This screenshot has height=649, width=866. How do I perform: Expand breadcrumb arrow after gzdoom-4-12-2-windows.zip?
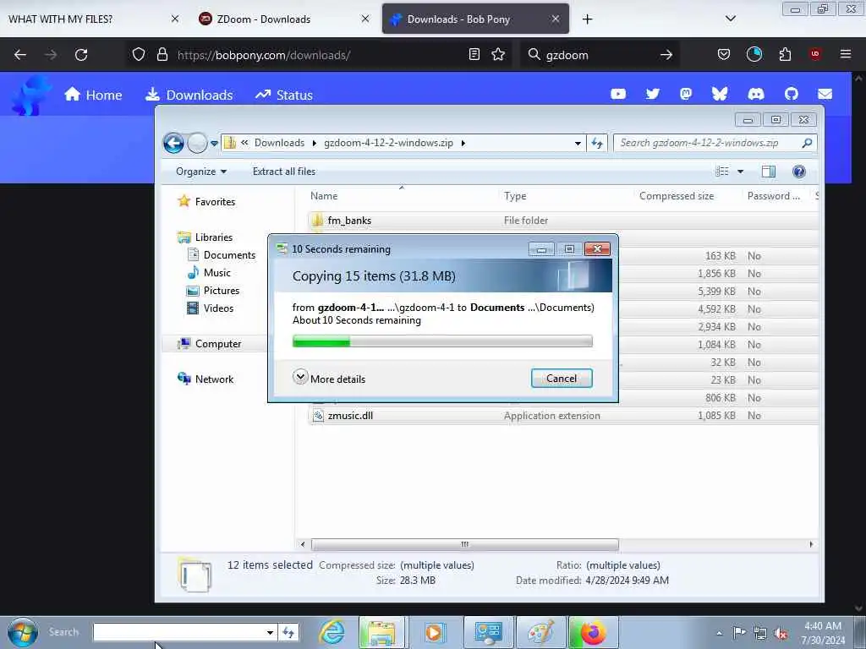(x=463, y=143)
